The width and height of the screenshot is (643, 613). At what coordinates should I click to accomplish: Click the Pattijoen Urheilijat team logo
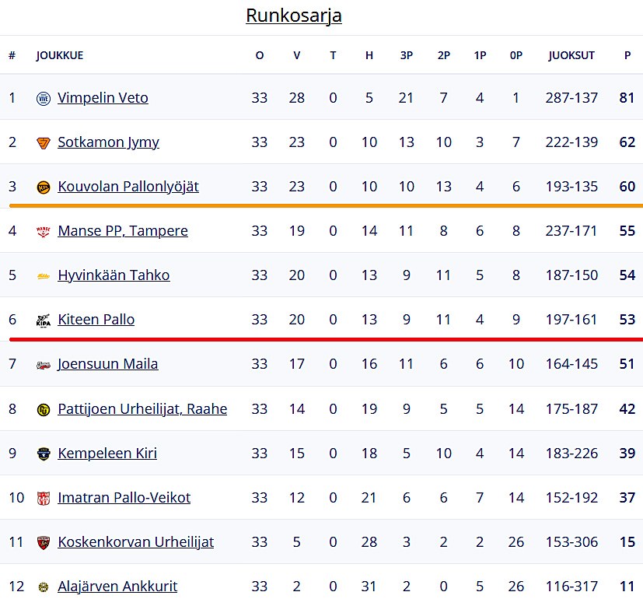(x=44, y=409)
